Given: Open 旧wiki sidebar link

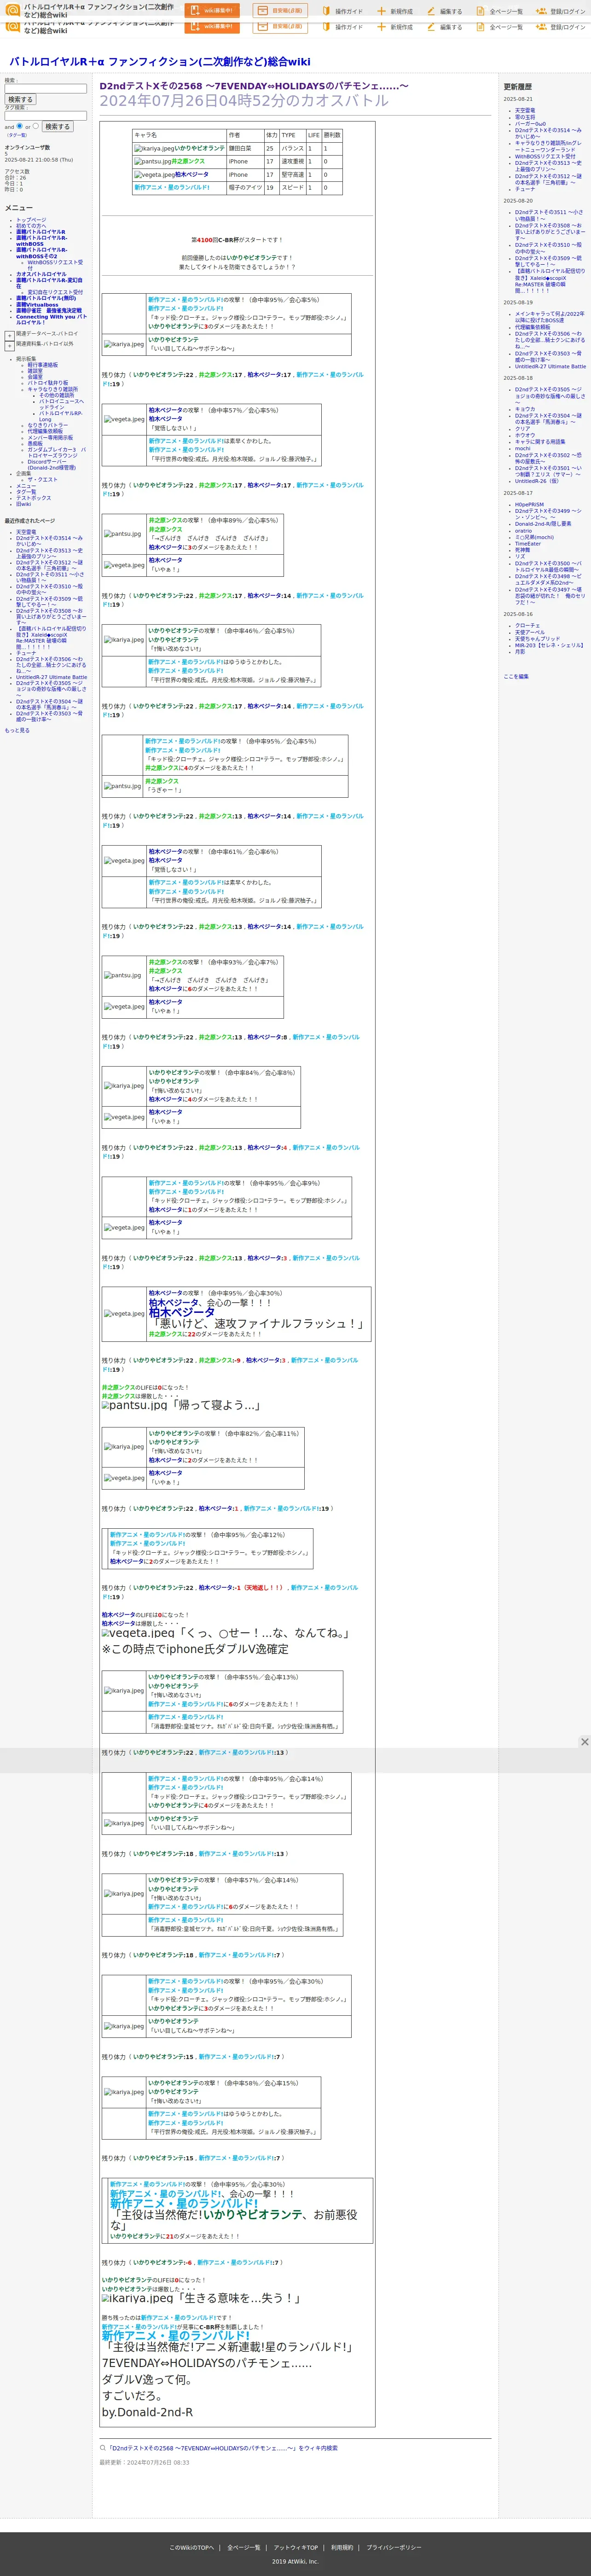Looking at the screenshot, I should click(24, 504).
